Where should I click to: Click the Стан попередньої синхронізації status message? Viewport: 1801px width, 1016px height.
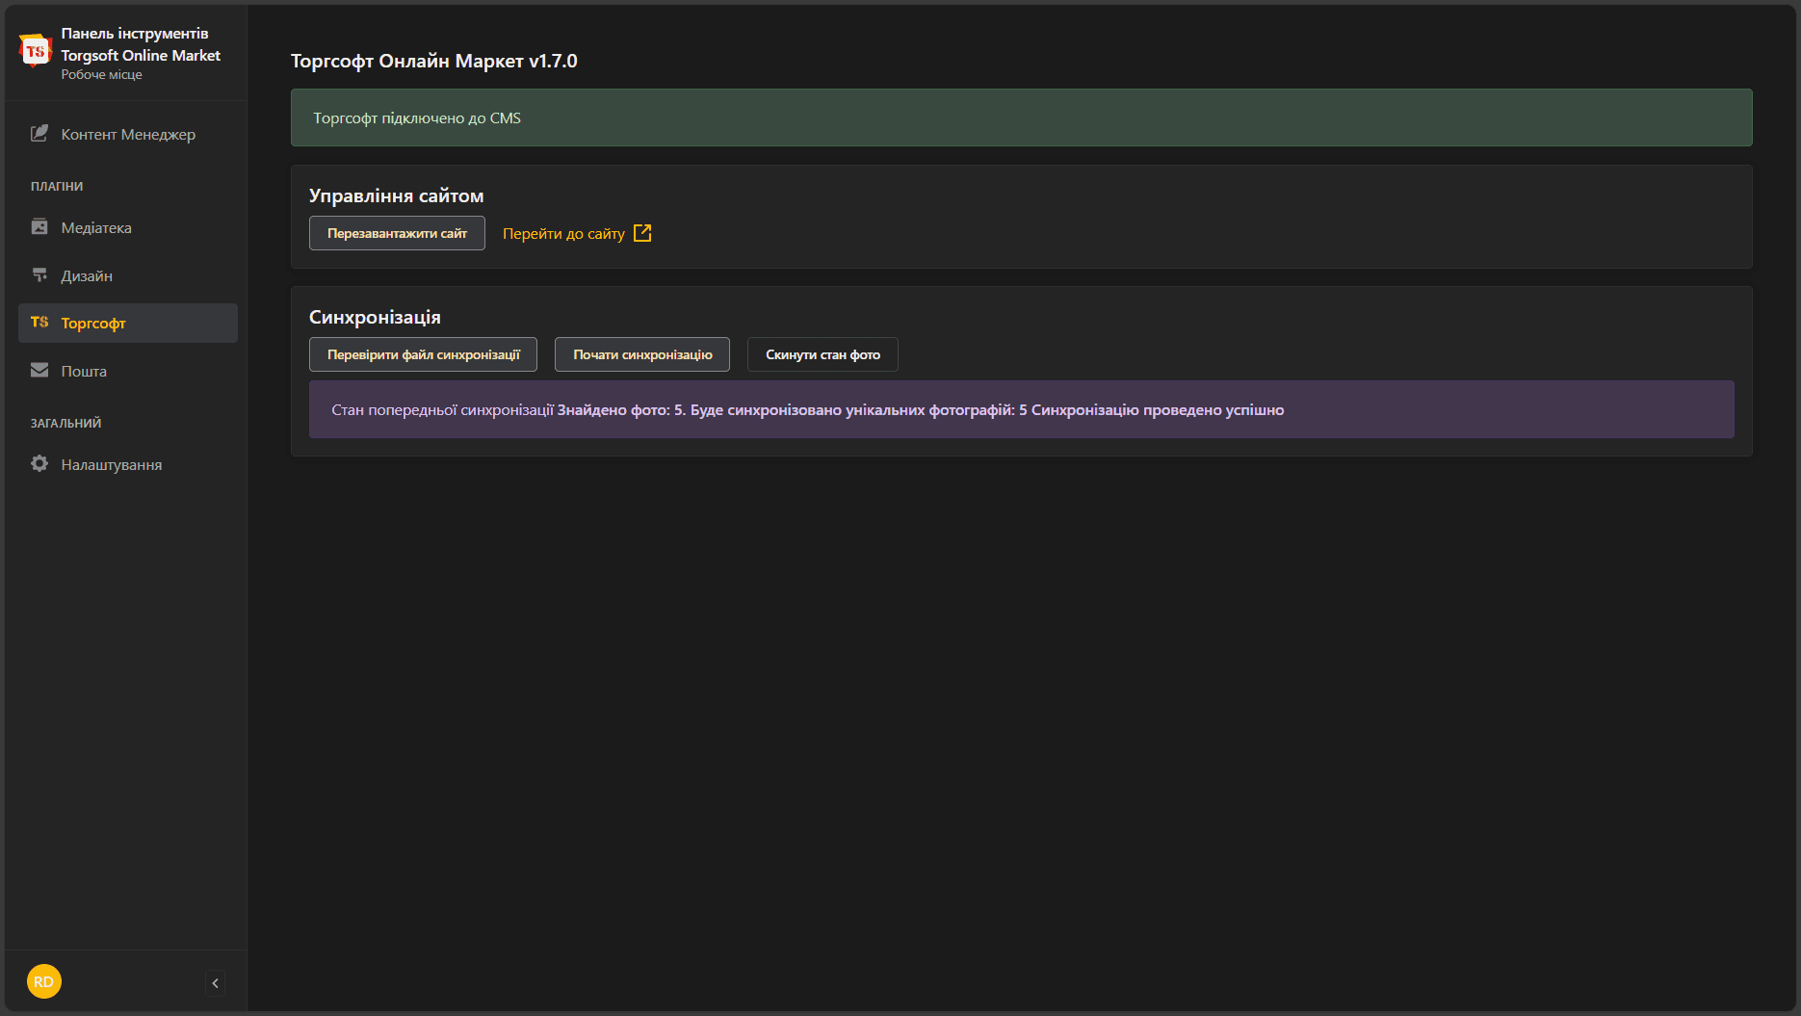(x=1021, y=409)
